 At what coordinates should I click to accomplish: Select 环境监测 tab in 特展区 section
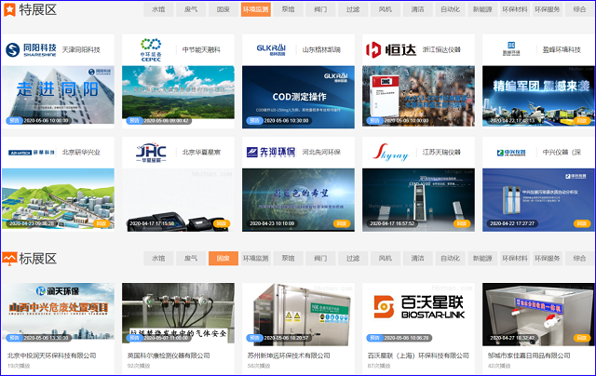click(x=255, y=9)
